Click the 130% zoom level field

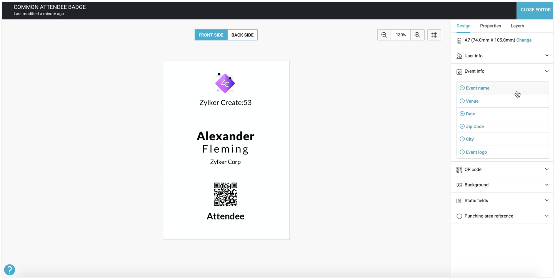[x=401, y=35]
